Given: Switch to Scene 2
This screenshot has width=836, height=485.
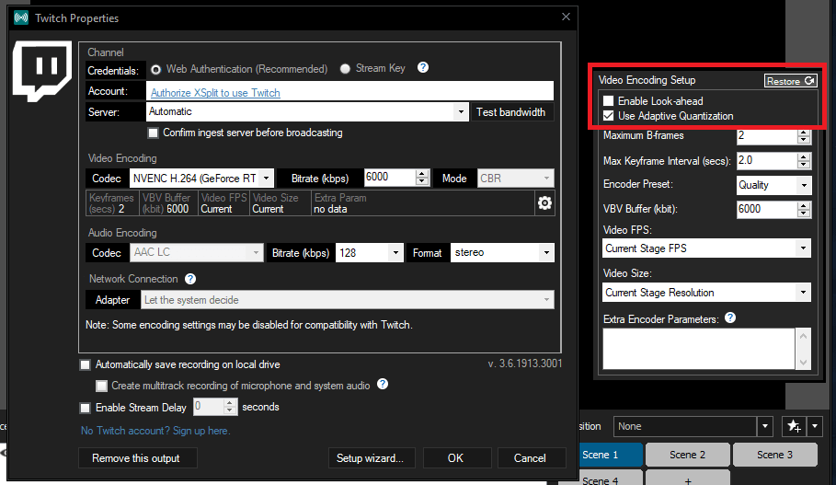Looking at the screenshot, I should tap(687, 455).
